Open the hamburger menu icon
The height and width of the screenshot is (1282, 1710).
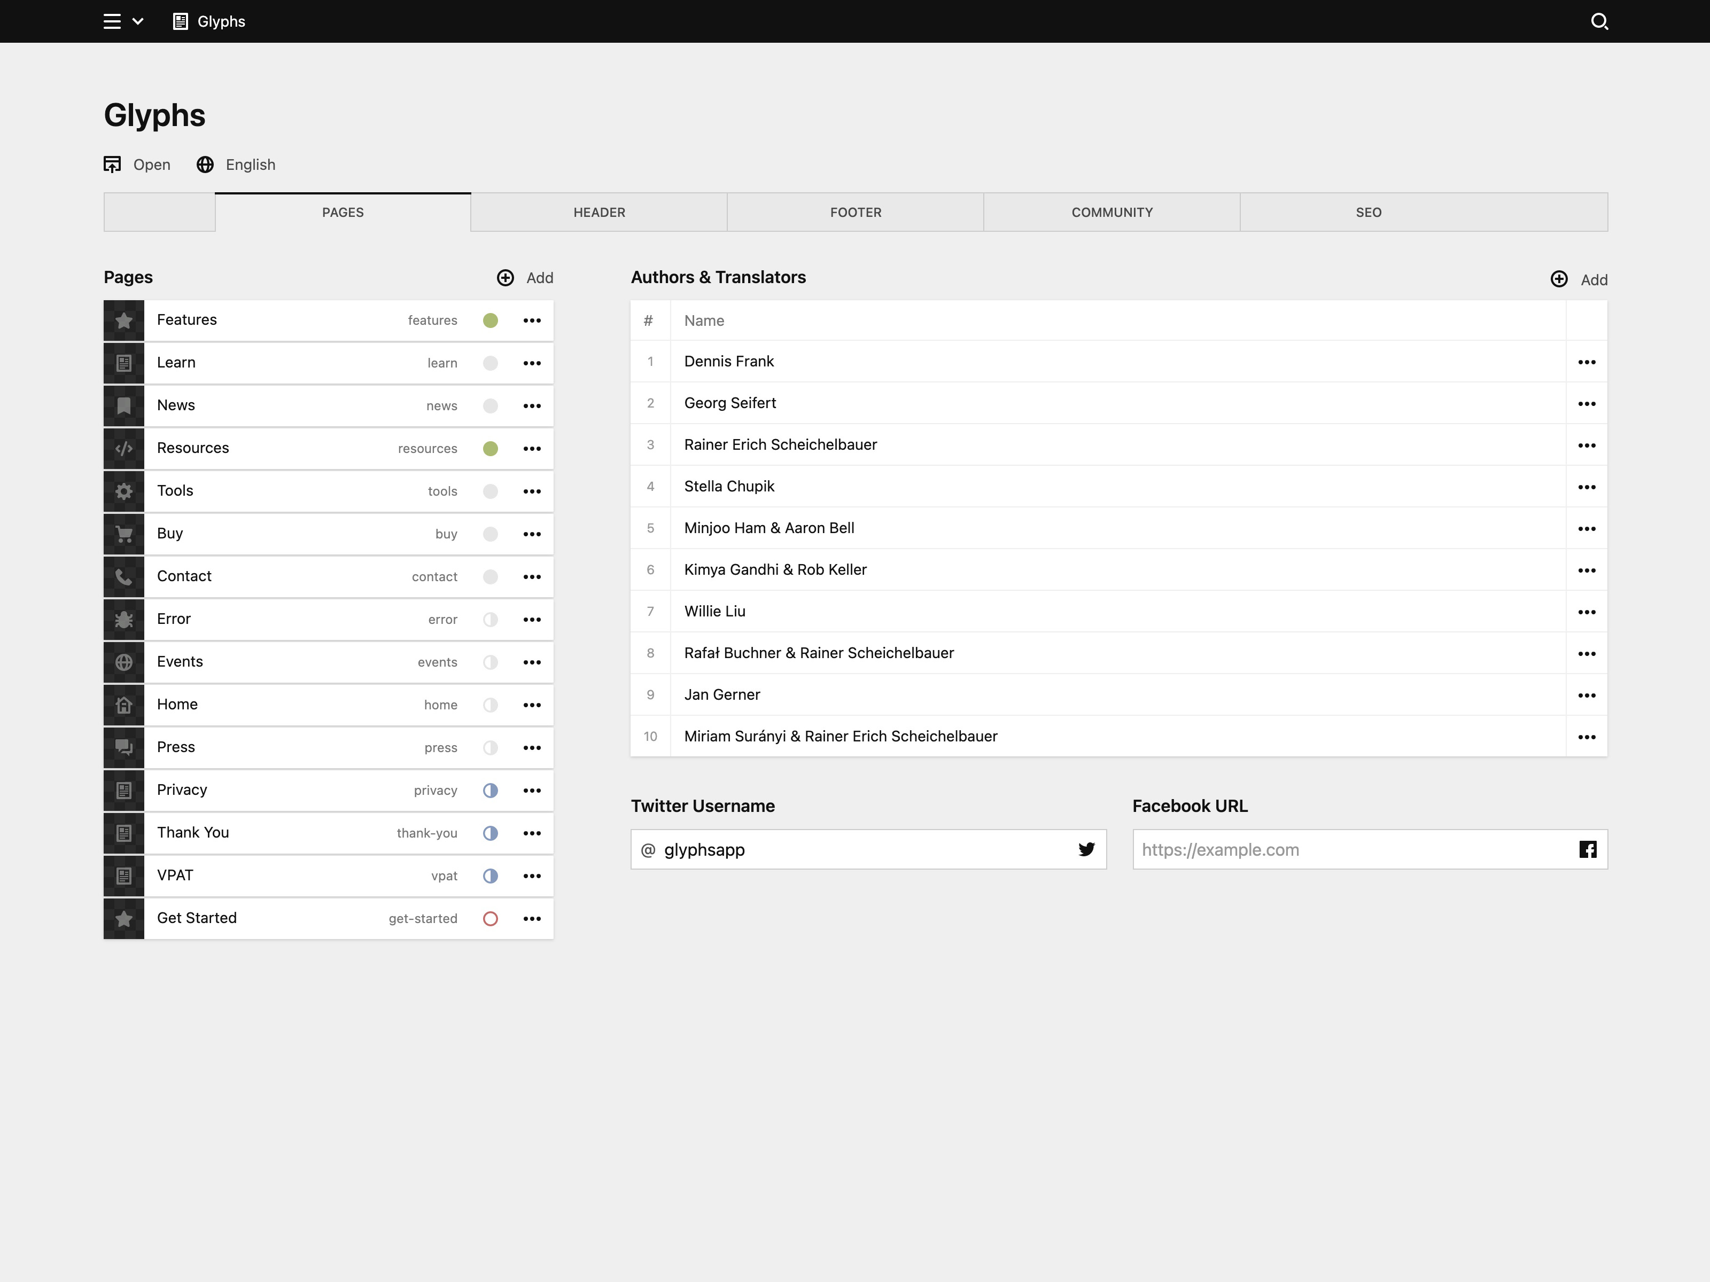click(x=112, y=22)
